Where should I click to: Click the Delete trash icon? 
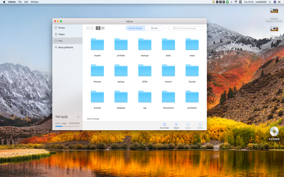(x=200, y=125)
